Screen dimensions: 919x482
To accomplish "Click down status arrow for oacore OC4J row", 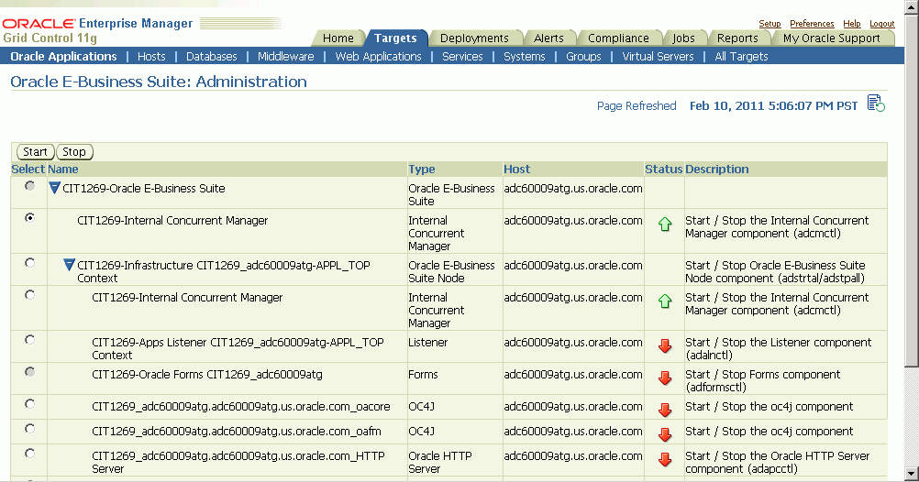I will [665, 410].
